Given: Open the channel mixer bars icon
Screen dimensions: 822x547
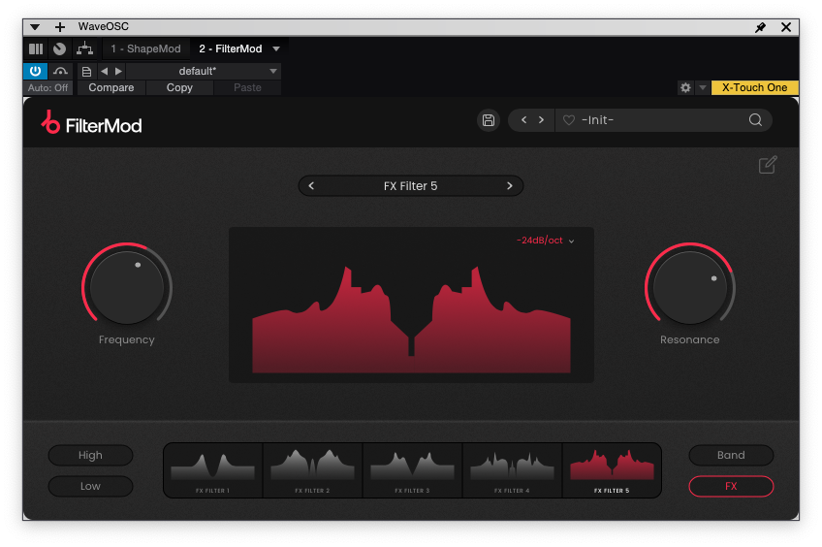Looking at the screenshot, I should click(x=36, y=48).
